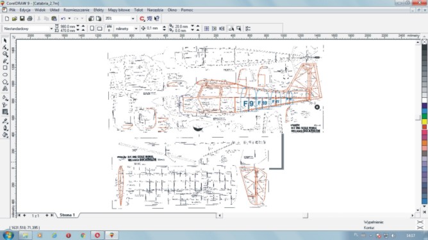Open the Efekty menu

[x=99, y=10]
